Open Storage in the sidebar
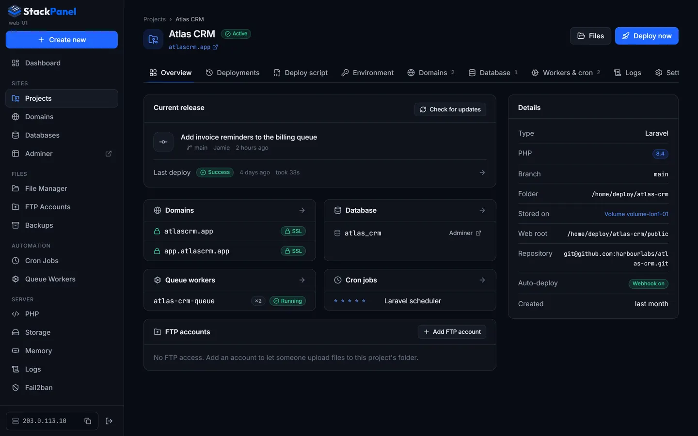The width and height of the screenshot is (698, 436). click(x=62, y=332)
